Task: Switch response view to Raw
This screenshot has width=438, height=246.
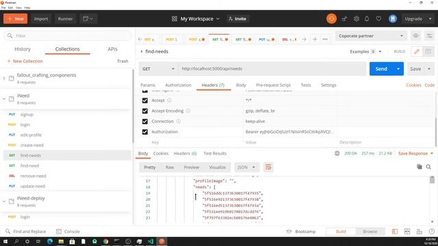Action: point(170,167)
